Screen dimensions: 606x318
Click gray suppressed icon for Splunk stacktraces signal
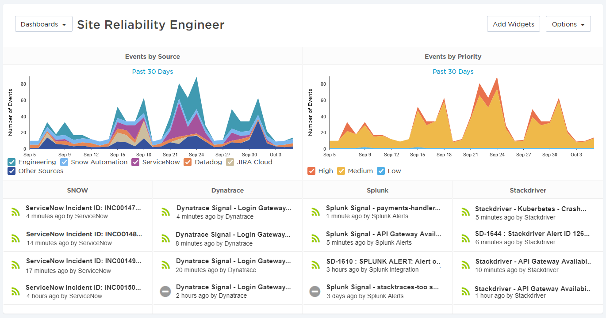(x=315, y=291)
